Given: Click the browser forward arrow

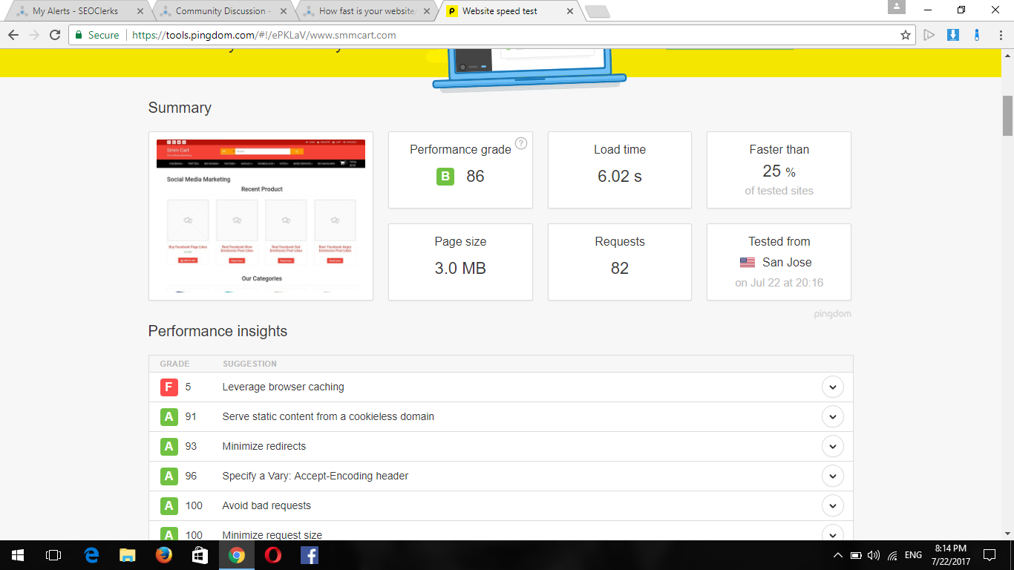Looking at the screenshot, I should pos(33,35).
